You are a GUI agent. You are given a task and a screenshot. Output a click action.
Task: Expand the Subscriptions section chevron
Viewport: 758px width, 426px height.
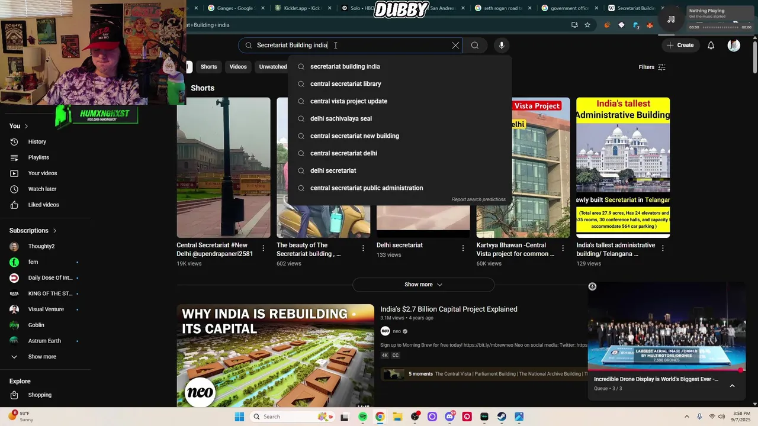coord(54,231)
